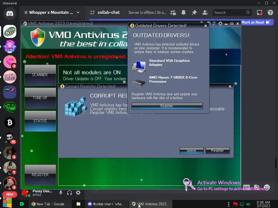This screenshot has width=278, height=208.
Task: Click the NEW unread mentions pill
Action: [10, 194]
